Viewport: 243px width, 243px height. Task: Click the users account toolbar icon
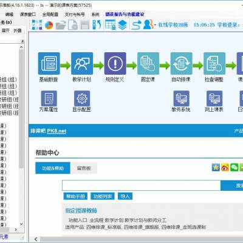(148, 24)
